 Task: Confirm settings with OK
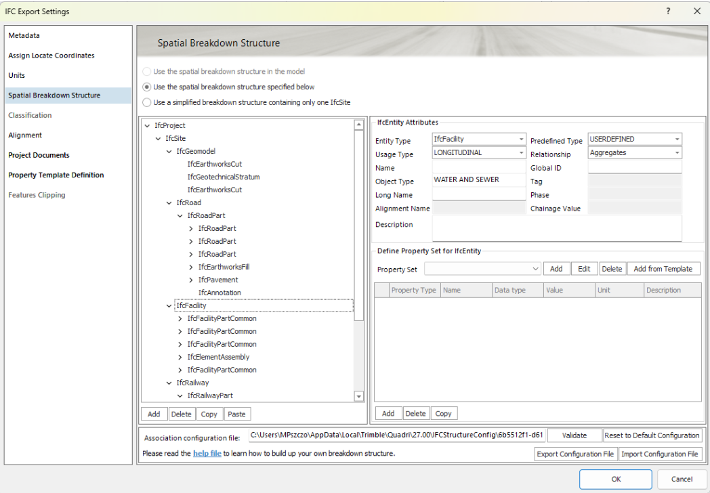click(616, 479)
